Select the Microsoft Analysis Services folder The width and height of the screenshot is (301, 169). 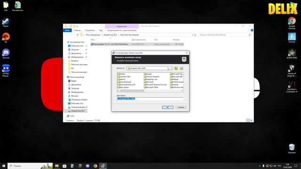pyautogui.click(x=155, y=84)
